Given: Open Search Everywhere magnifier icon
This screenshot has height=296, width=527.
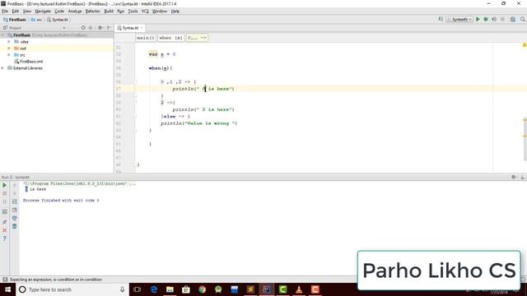Looking at the screenshot, I should (523, 20).
